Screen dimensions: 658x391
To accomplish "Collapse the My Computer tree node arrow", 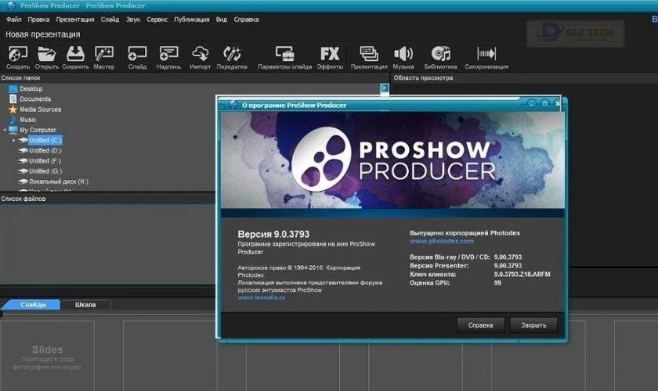I will click(x=5, y=130).
